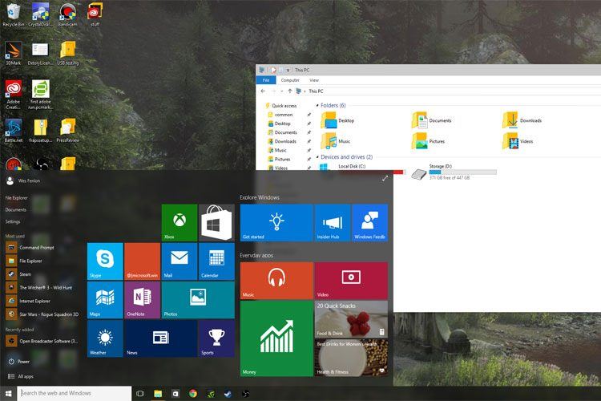Click the Search the web and Windows box
Screen dimensions: 601x401
74,394
